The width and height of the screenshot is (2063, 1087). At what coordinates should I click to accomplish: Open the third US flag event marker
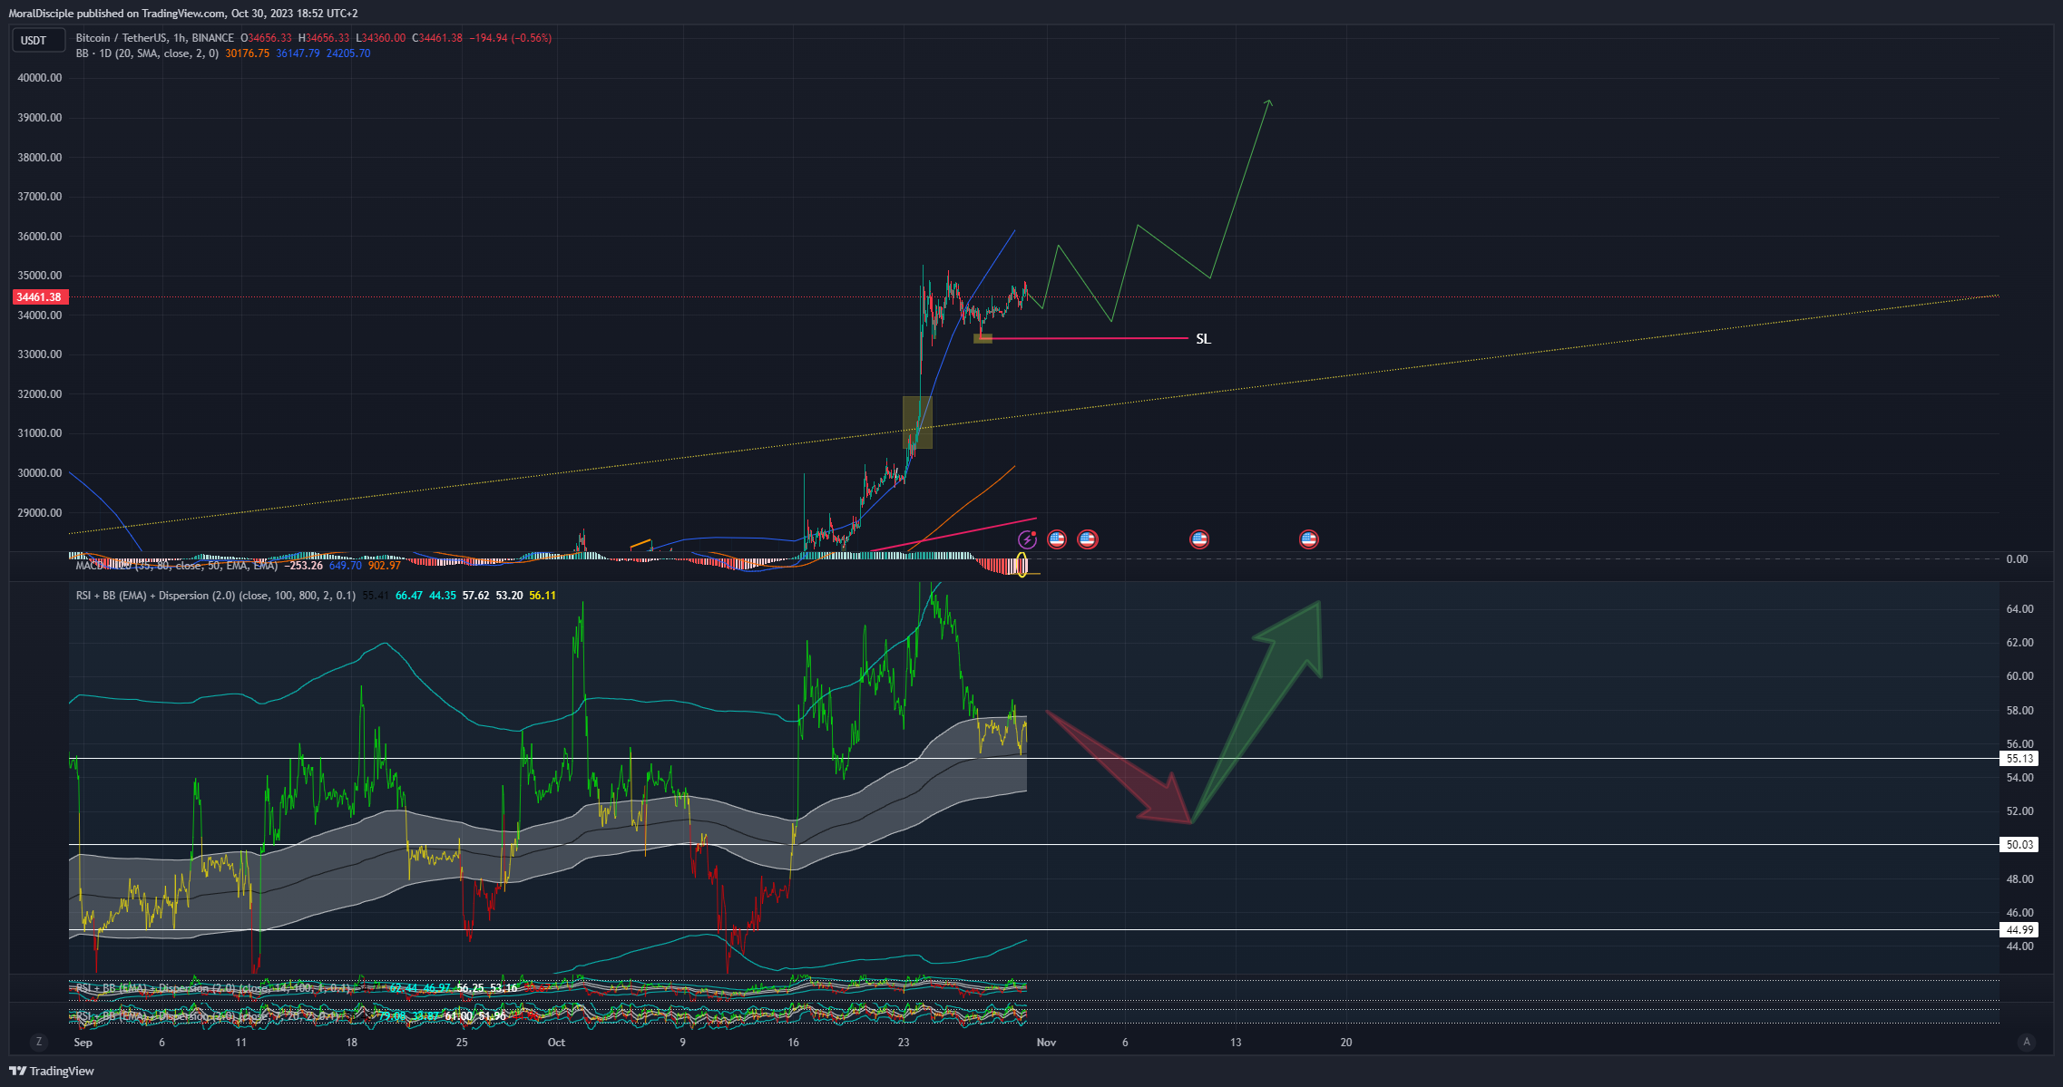pyautogui.click(x=1199, y=539)
